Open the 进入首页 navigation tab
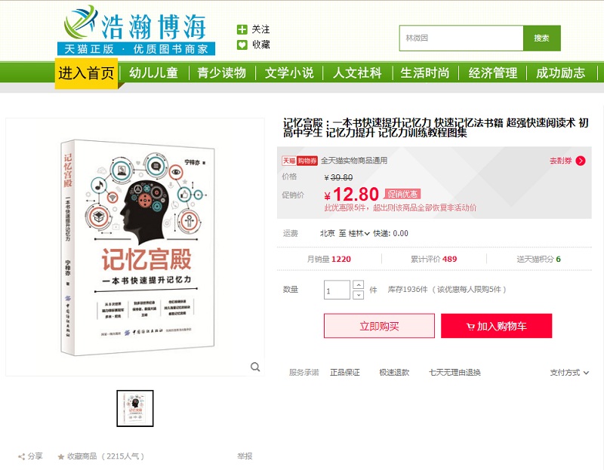Image resolution: width=604 pixels, height=470 pixels. tap(86, 73)
